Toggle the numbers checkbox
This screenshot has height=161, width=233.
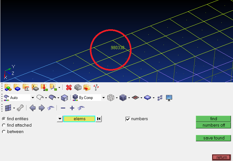(128, 119)
